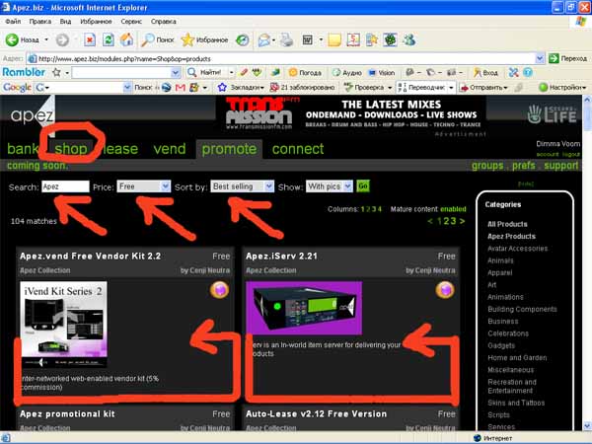Click the Google toolbar logo
592x444 pixels.
click(x=17, y=87)
